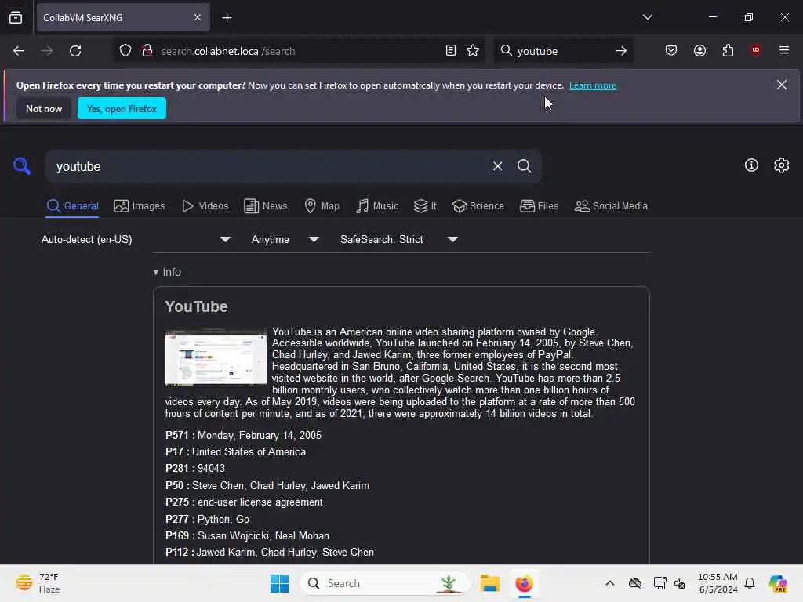The height and width of the screenshot is (602, 803).
Task: Open the notification bell in taskbar
Action: (750, 583)
